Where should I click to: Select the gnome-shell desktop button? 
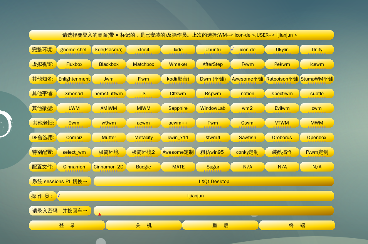click(x=74, y=50)
